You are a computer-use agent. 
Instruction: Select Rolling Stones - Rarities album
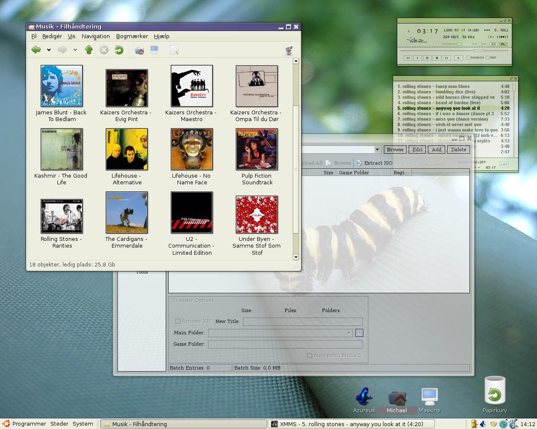pos(62,224)
